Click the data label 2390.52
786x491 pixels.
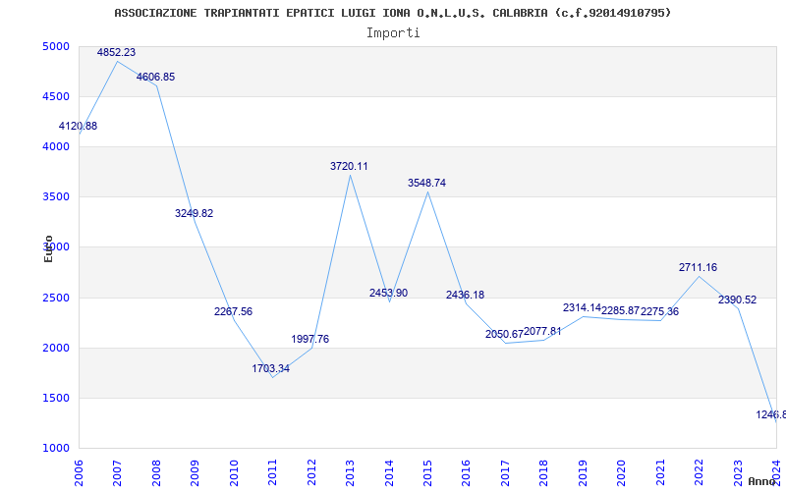click(x=738, y=300)
